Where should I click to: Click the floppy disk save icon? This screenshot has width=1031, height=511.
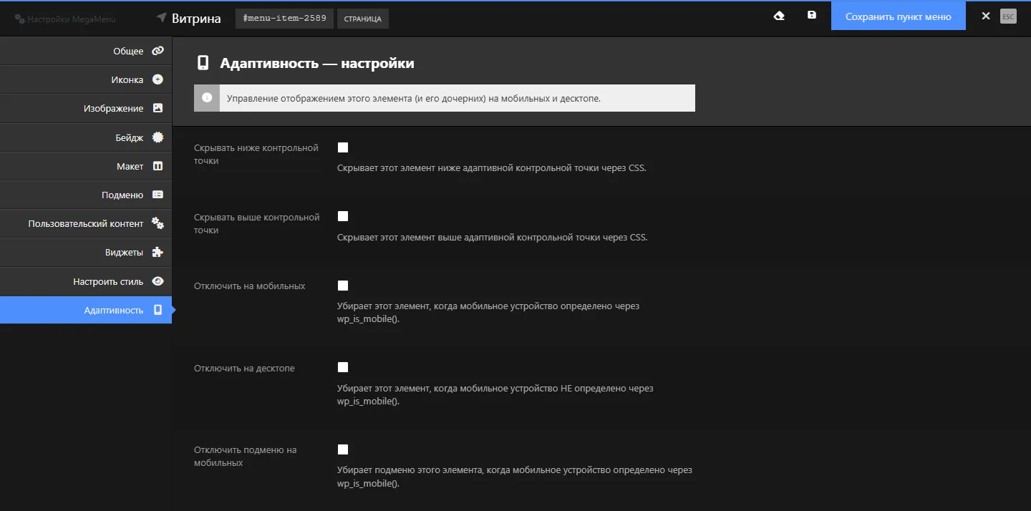tap(812, 15)
